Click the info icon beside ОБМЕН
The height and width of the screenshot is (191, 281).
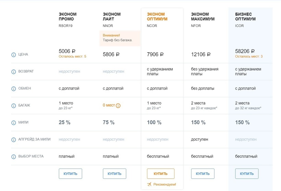tap(14, 88)
